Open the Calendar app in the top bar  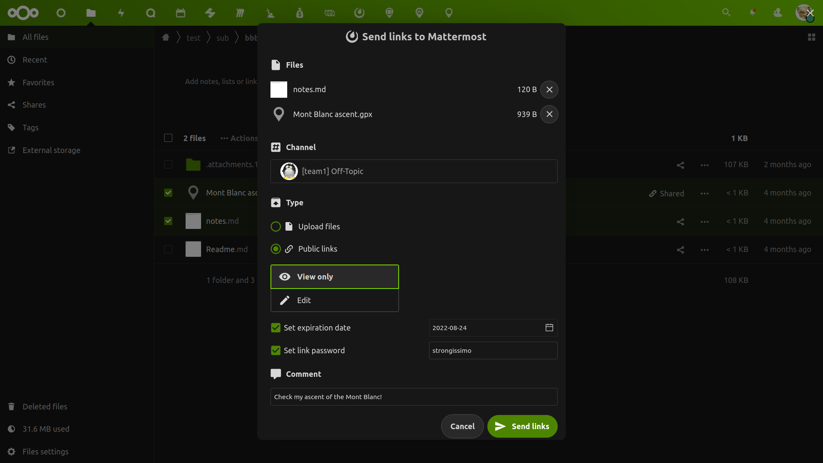coord(180,13)
